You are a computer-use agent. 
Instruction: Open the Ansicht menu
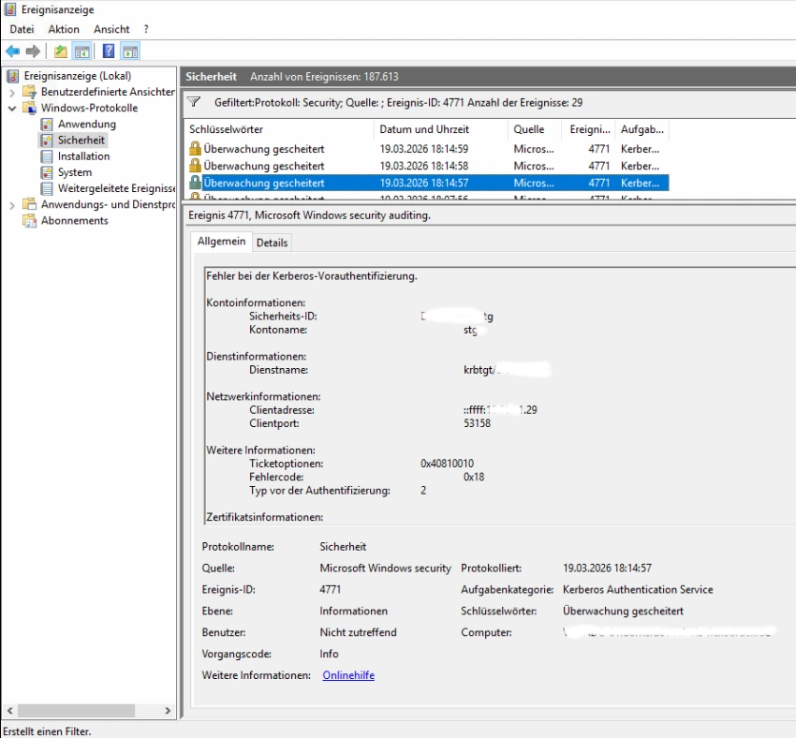click(111, 29)
